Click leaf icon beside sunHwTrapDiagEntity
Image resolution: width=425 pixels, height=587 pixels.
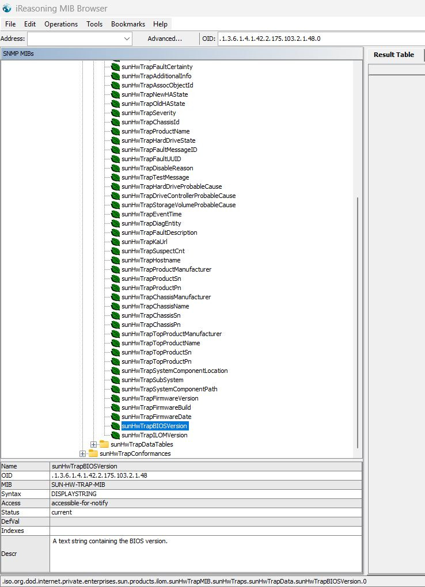point(115,223)
